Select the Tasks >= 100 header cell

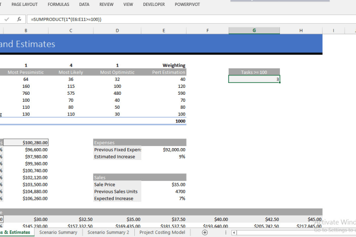(254, 72)
